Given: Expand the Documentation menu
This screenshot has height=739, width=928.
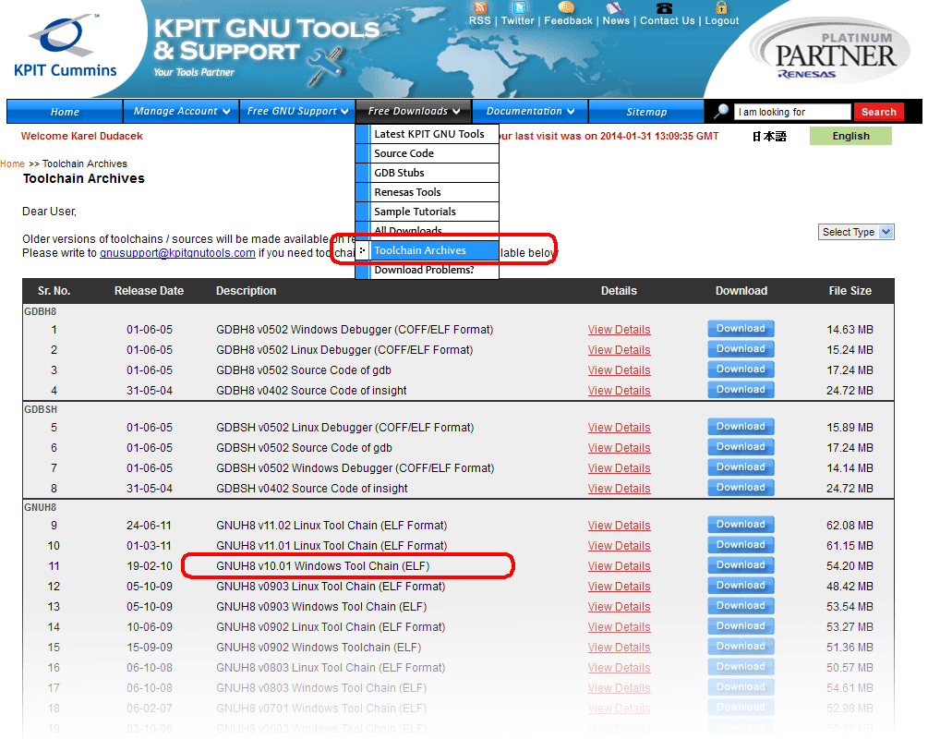Looking at the screenshot, I should point(530,112).
